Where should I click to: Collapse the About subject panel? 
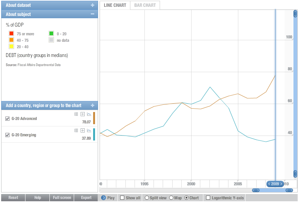coord(93,14)
